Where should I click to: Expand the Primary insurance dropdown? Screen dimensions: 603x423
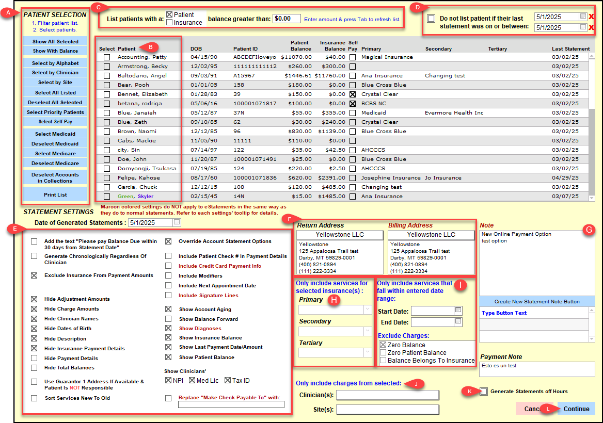tap(368, 310)
